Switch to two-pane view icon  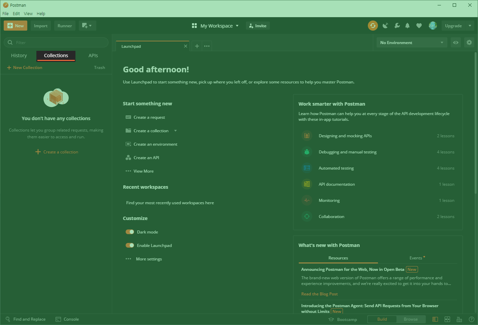pyautogui.click(x=447, y=319)
